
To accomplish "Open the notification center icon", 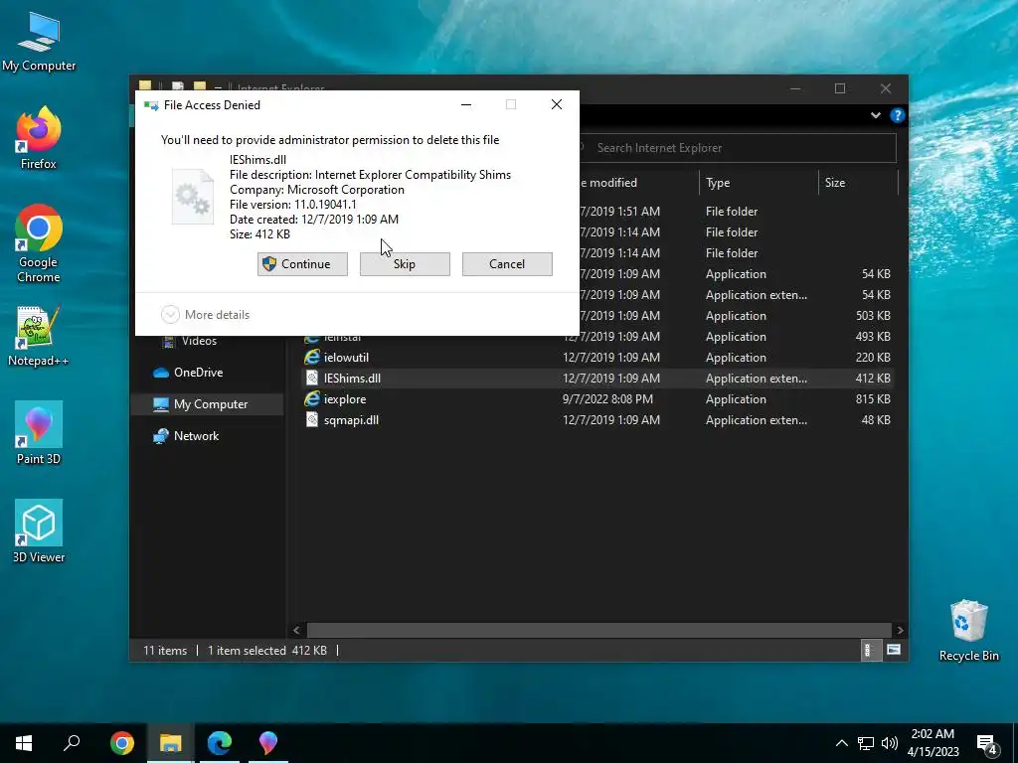I will point(987,743).
